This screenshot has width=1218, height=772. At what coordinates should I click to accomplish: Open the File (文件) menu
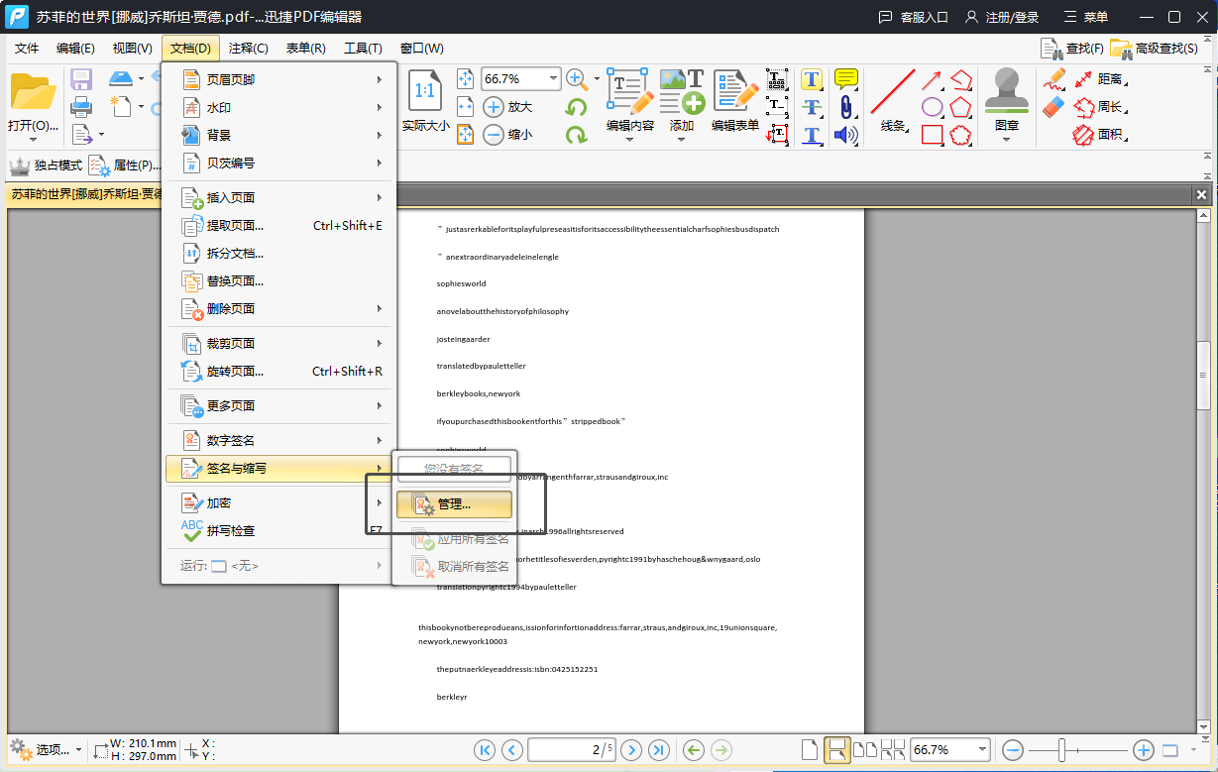27,49
